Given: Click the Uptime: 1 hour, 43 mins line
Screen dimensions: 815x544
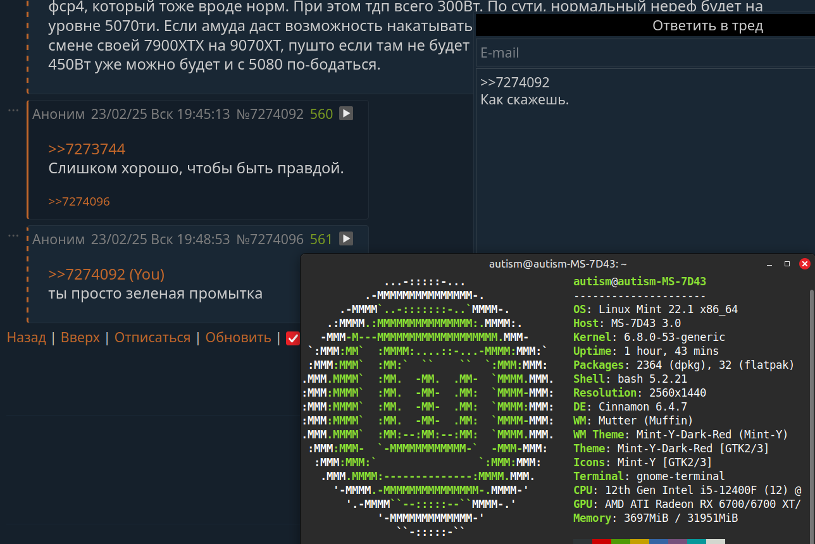Looking at the screenshot, I should pyautogui.click(x=646, y=351).
